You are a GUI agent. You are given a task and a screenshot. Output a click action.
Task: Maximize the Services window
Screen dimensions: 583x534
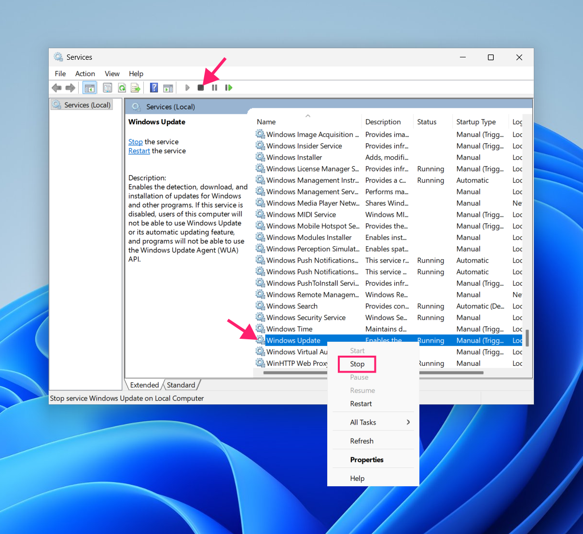pos(491,57)
